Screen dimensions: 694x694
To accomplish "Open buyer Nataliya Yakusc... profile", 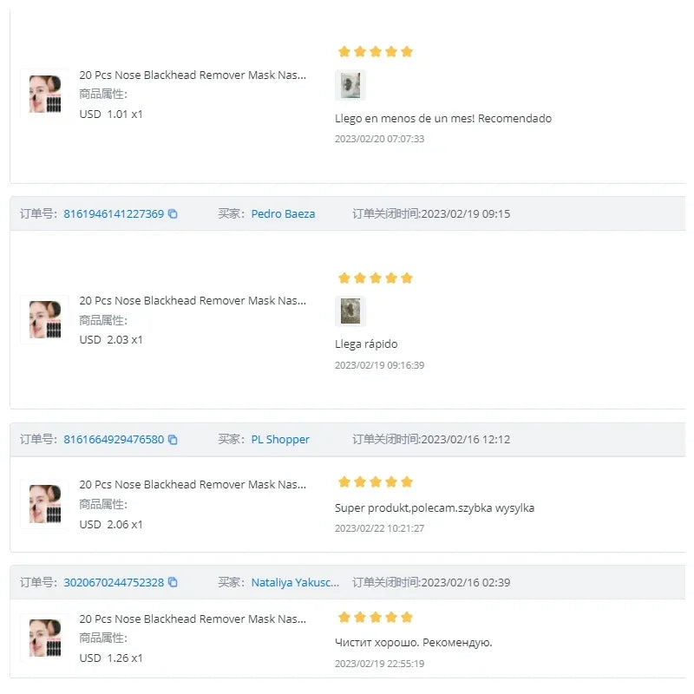I will 295,582.
